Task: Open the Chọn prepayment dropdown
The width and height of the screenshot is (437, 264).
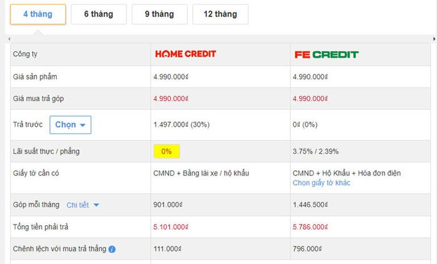Action: tap(70, 125)
